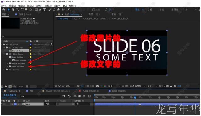
Task: Select the Rectangle shape tool
Action: 36,10
